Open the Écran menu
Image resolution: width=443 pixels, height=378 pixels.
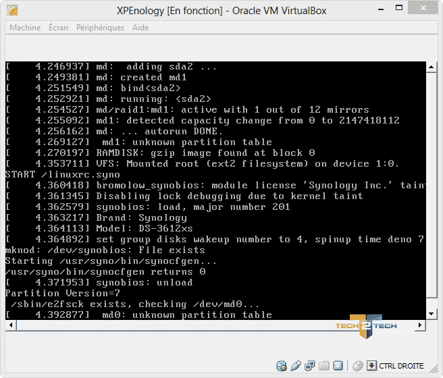(58, 28)
